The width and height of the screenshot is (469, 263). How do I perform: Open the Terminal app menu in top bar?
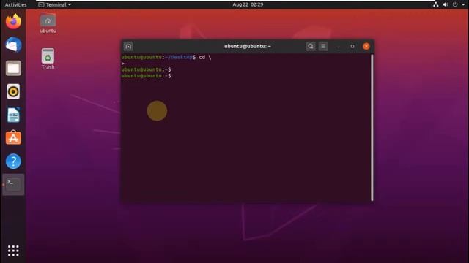pyautogui.click(x=55, y=4)
